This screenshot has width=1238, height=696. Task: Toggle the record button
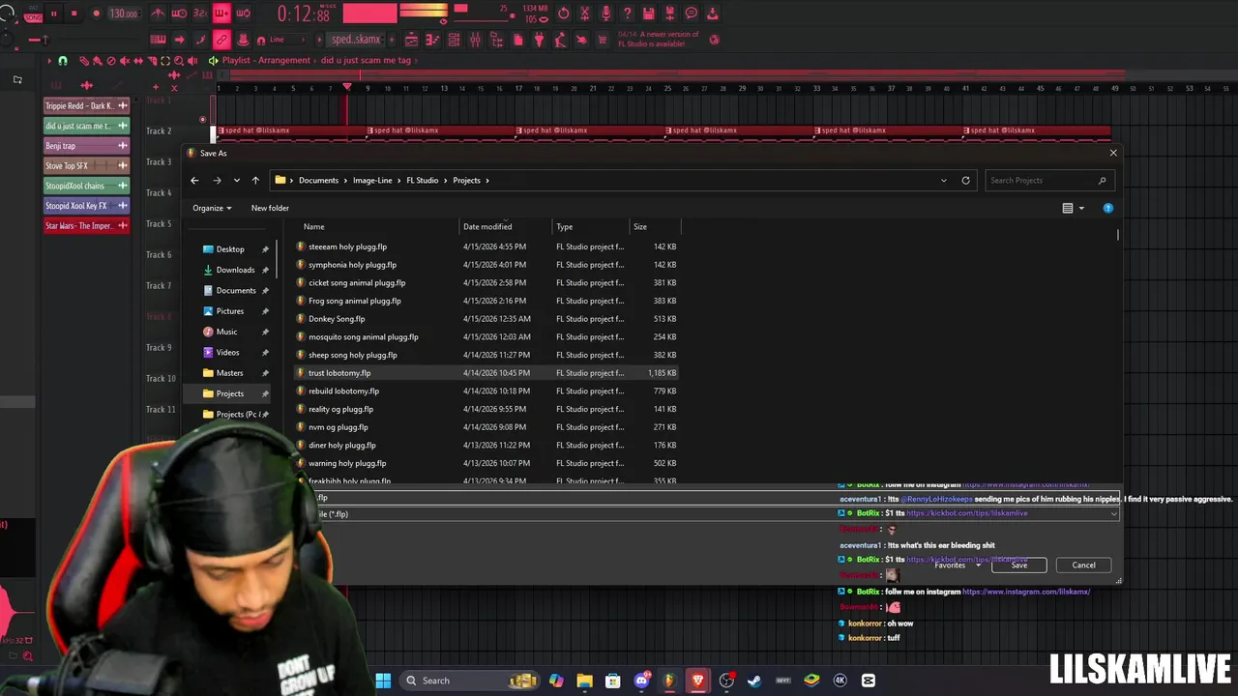[x=96, y=14]
